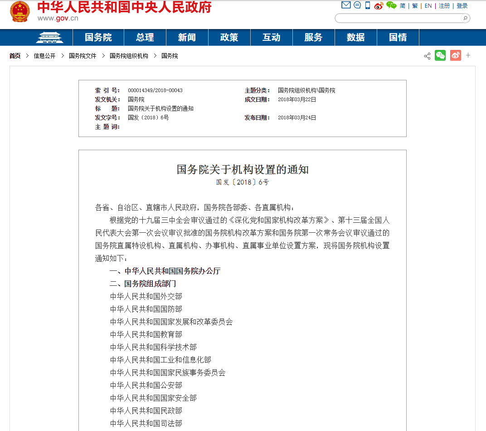
Task: Open the comment bubble icon in header
Action: [x=357, y=5]
